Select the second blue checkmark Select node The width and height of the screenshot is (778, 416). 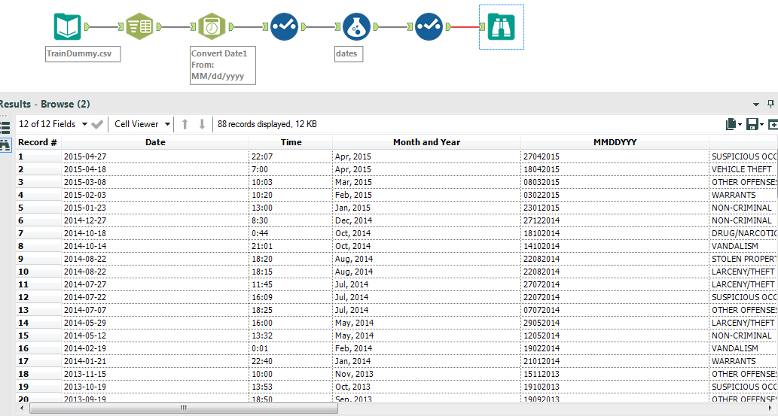point(429,26)
